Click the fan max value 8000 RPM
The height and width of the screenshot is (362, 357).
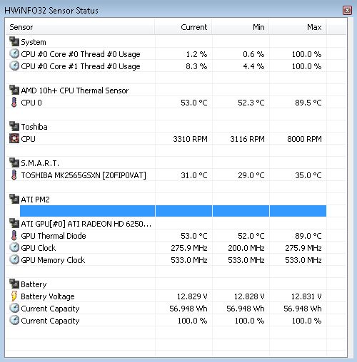pyautogui.click(x=304, y=139)
